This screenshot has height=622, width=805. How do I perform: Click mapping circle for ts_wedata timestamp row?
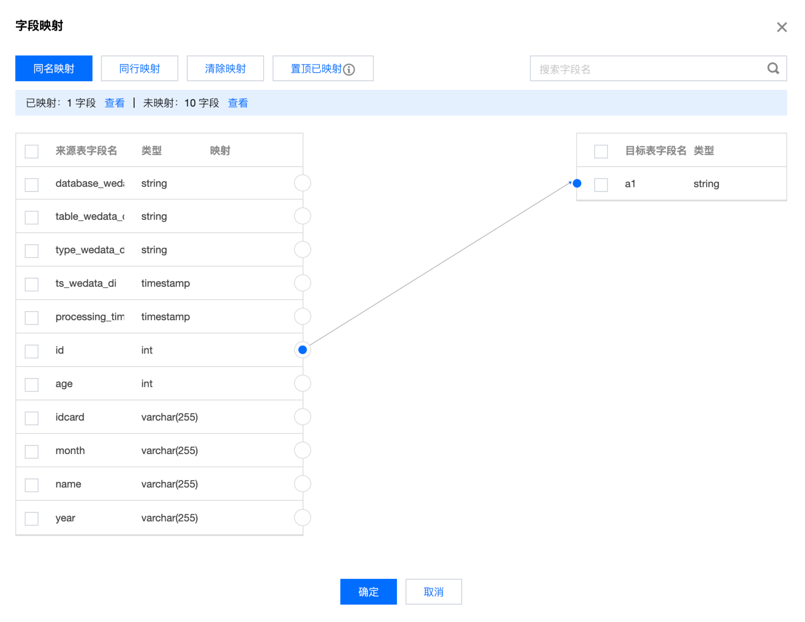pyautogui.click(x=302, y=283)
